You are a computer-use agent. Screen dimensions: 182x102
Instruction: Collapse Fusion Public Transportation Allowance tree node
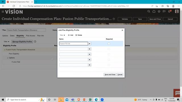pos(5,50)
